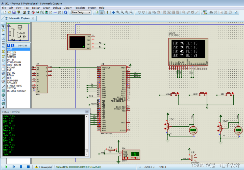The image size is (244, 170).
Task: Pause the running simulation
Action: 21,167
